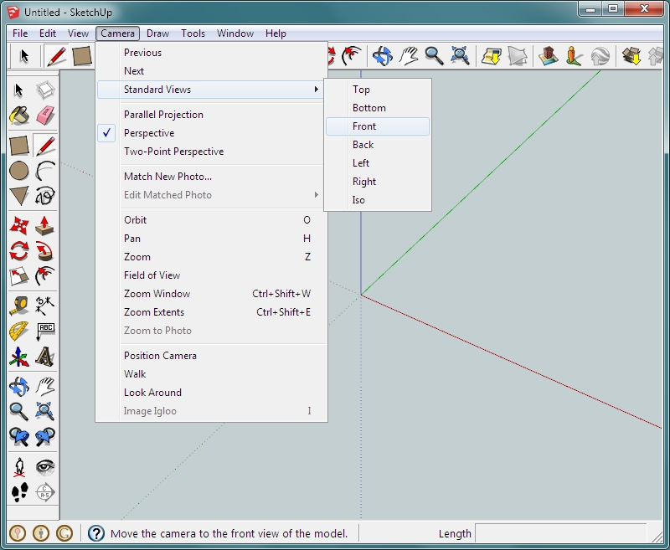Viewport: 670px width, 550px height.
Task: Select the Rectangle tool in left toolbar
Action: tap(18, 146)
